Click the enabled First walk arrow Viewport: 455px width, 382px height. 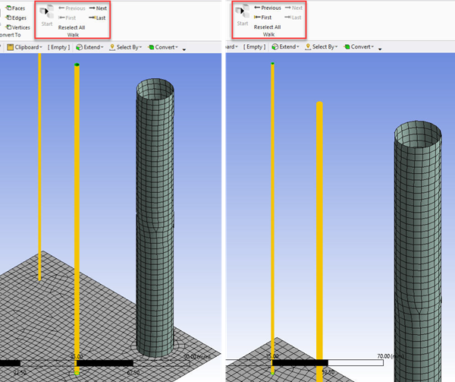click(262, 17)
